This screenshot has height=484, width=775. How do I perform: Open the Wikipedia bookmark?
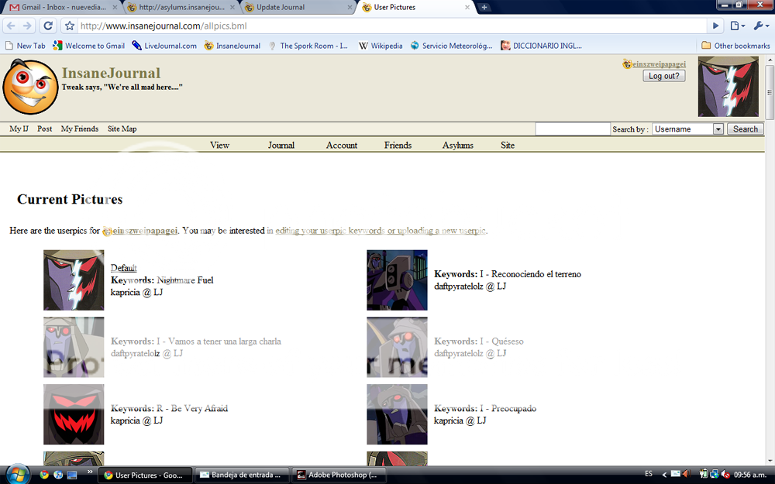[381, 46]
